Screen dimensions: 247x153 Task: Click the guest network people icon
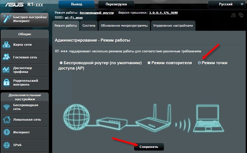click(6, 57)
